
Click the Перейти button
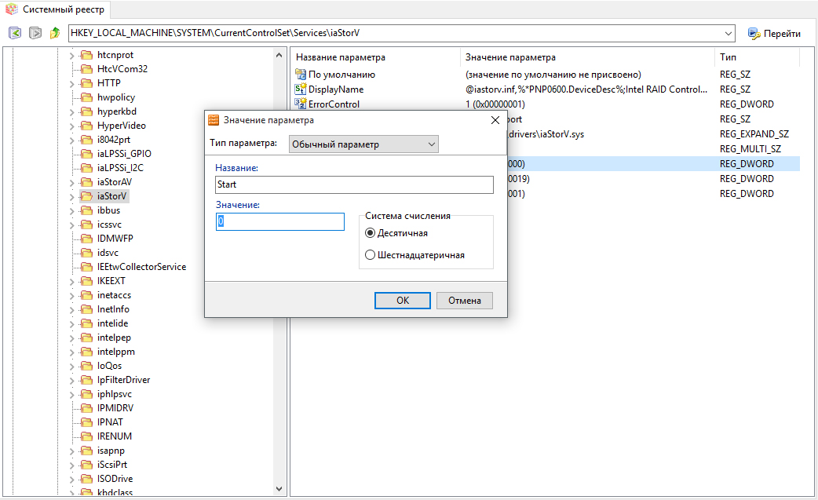[774, 34]
